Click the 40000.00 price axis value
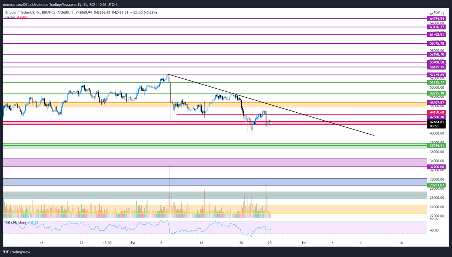The height and width of the screenshot is (257, 452). click(437, 133)
